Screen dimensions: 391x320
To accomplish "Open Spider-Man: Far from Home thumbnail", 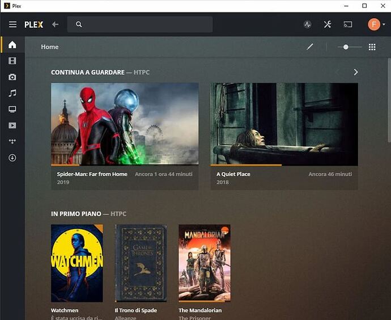I will pos(125,124).
